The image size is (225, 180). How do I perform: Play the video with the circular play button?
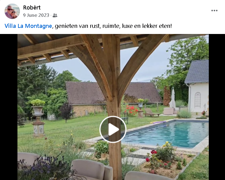click(113, 129)
